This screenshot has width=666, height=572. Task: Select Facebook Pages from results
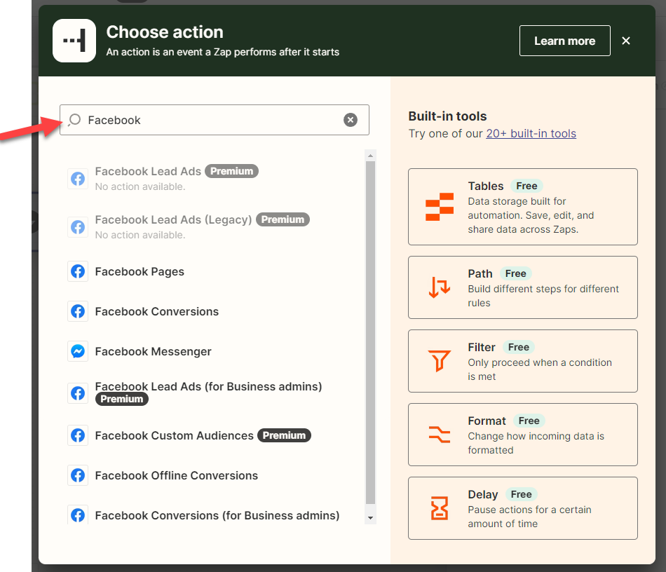[x=140, y=271]
